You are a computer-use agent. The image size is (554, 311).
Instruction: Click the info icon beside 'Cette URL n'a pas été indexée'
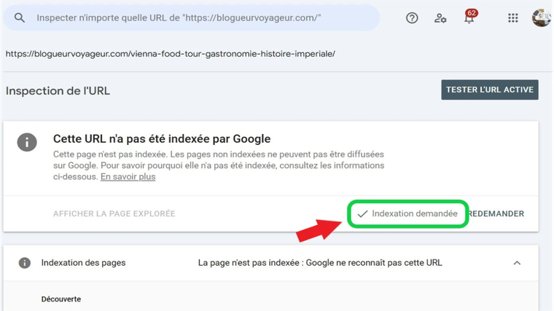tap(27, 142)
